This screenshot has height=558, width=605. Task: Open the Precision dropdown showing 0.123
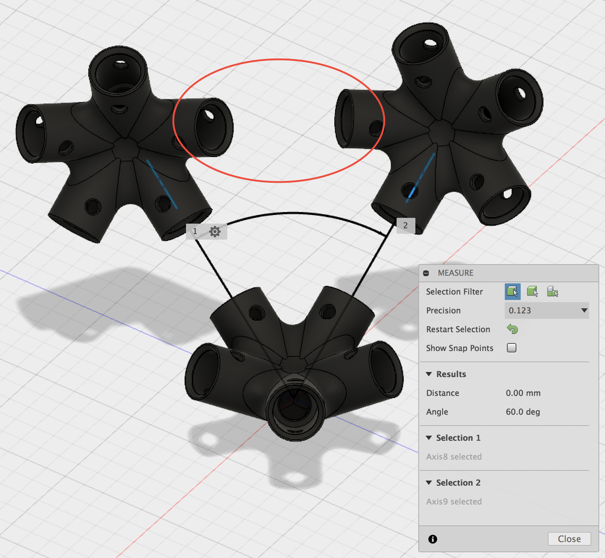(546, 310)
